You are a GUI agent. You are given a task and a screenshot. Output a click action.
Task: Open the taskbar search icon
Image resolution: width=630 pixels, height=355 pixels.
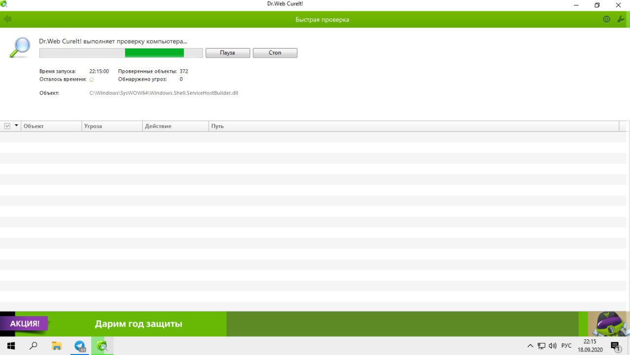[x=33, y=346]
